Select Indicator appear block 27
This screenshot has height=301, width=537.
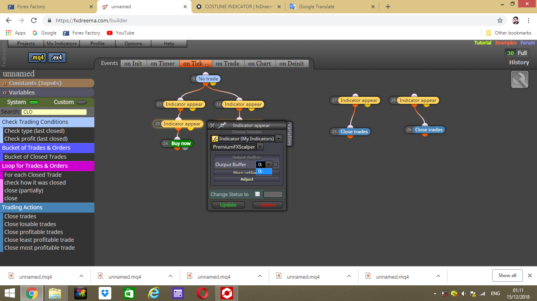click(x=359, y=100)
